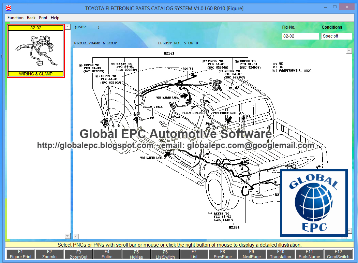Maximize the Toyota parts catalog window
The width and height of the screenshot is (358, 263).
tap(335, 7)
